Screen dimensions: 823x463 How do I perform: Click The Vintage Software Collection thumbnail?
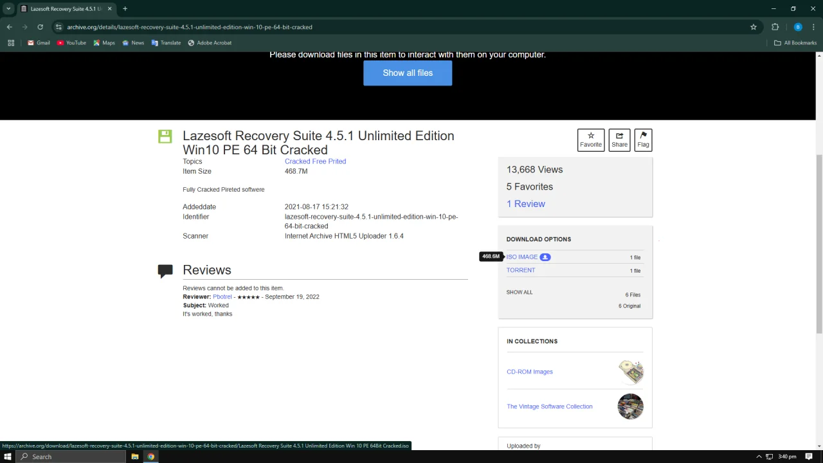[x=631, y=406]
